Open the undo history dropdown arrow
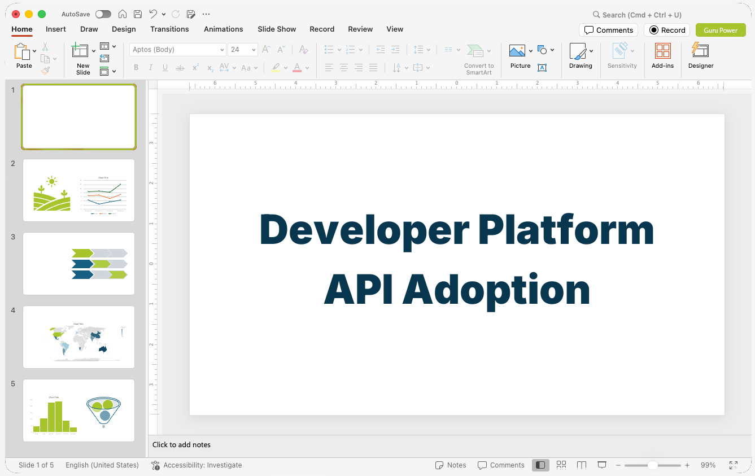This screenshot has height=476, width=755. [164, 14]
